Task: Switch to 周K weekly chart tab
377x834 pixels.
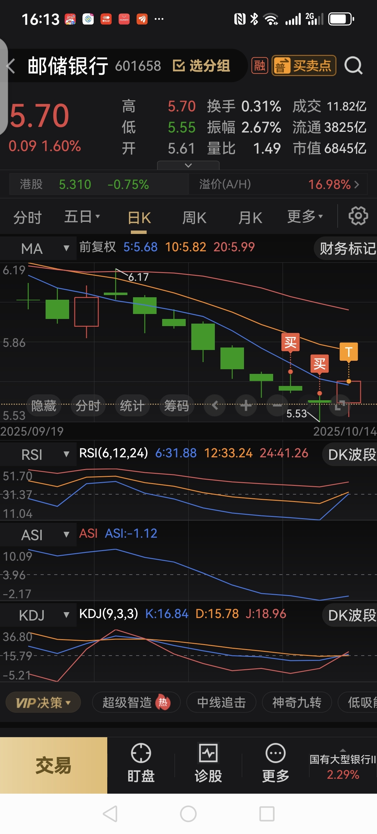Action: (194, 218)
